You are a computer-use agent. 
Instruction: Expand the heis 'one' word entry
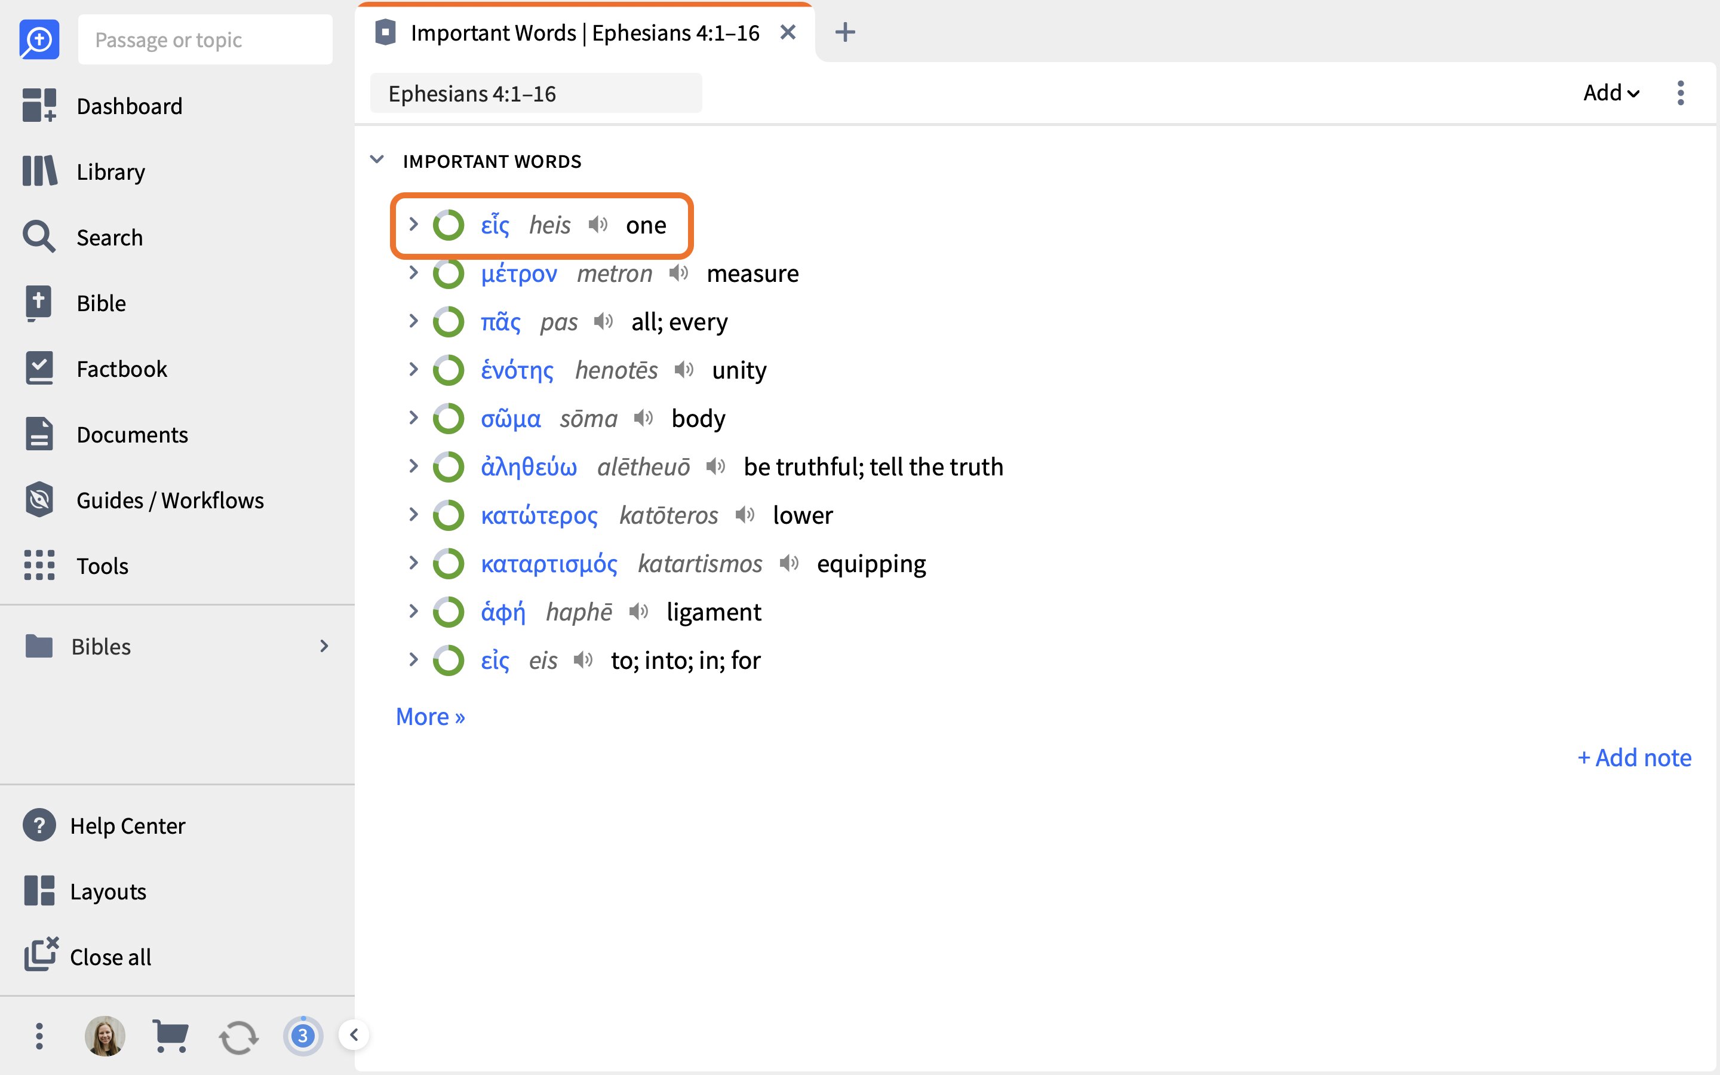[x=413, y=225]
